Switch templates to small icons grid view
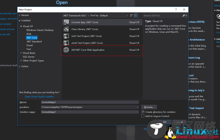The height and width of the screenshot is (140, 220). (x=131, y=15)
